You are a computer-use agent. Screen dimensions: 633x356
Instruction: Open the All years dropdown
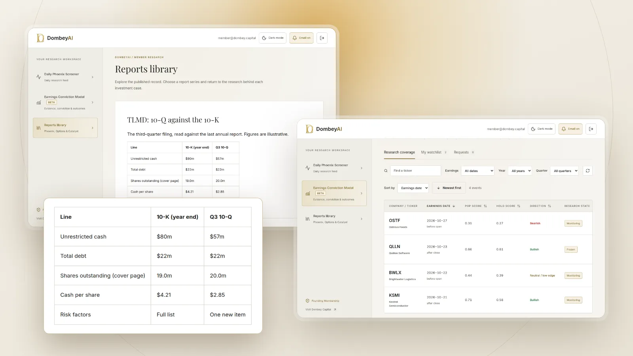(x=520, y=171)
